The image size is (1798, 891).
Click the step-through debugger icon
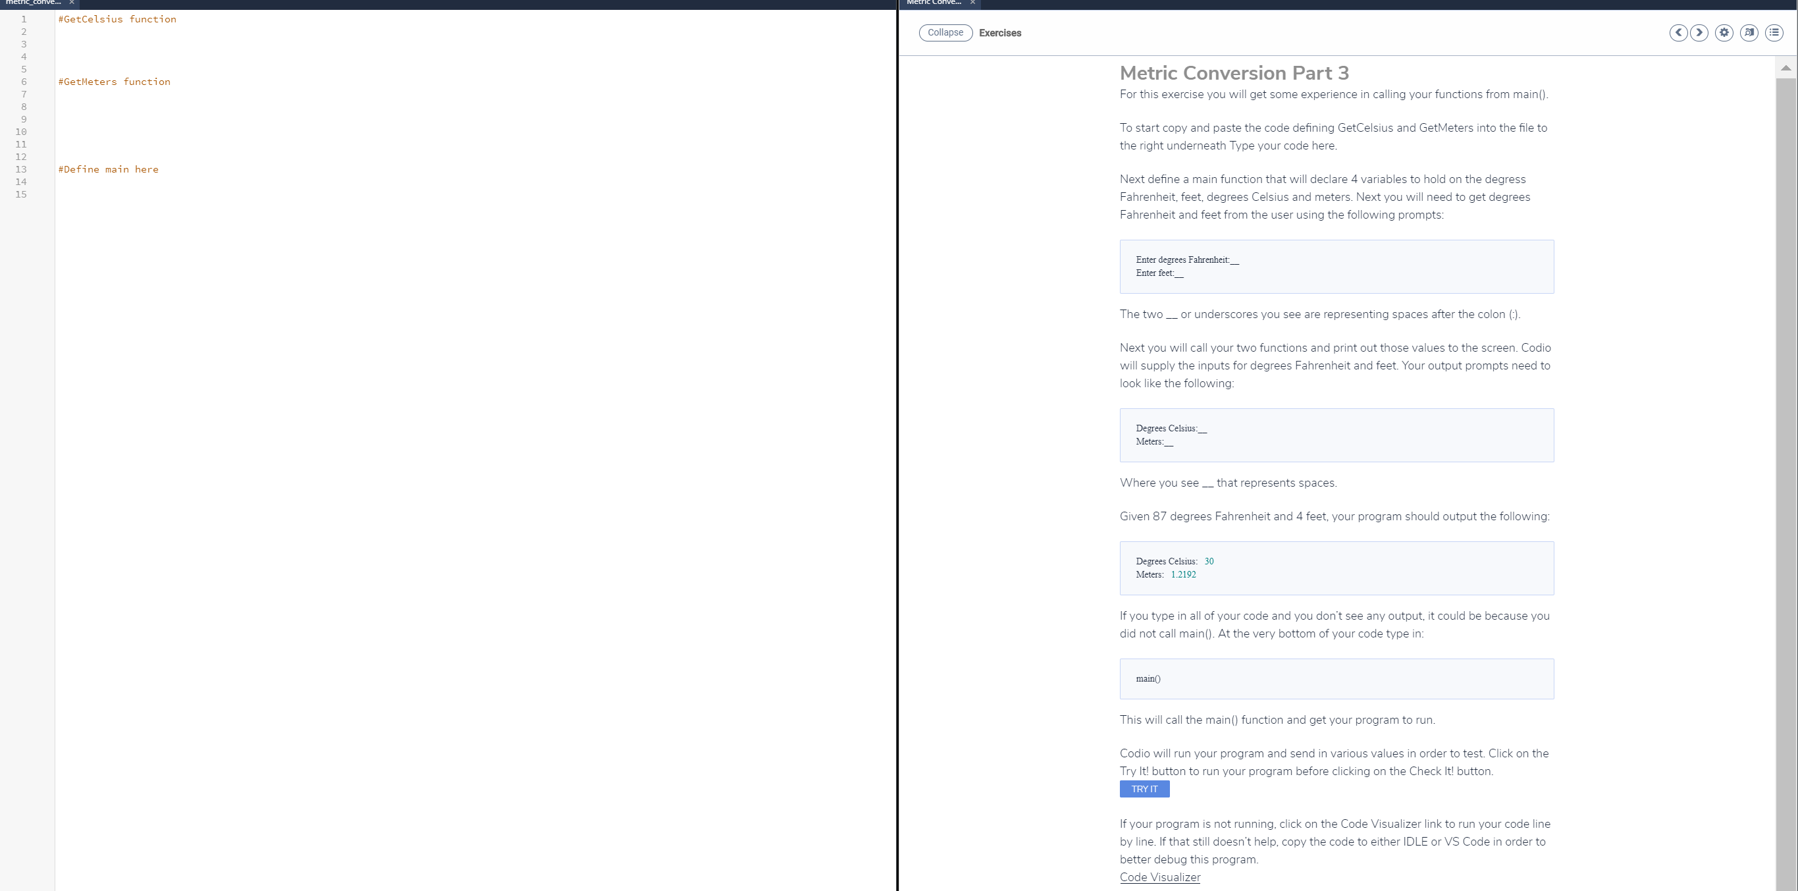coord(1749,32)
